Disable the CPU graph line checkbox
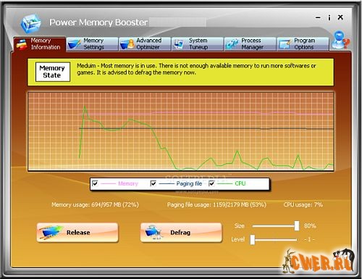362x279 pixels. (211, 183)
